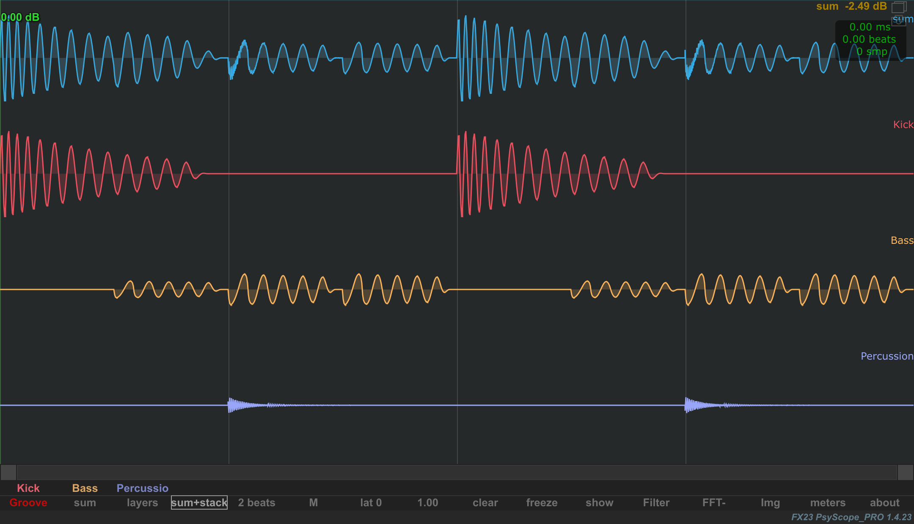Select the Kick channel label

[x=28, y=488]
